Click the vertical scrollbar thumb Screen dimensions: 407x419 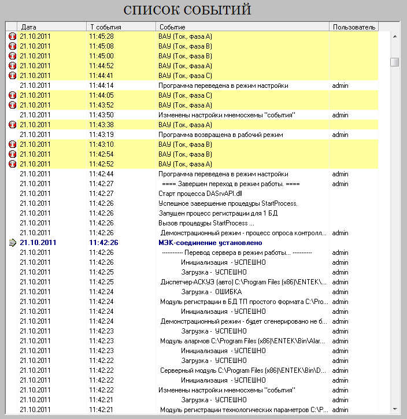[x=395, y=62]
